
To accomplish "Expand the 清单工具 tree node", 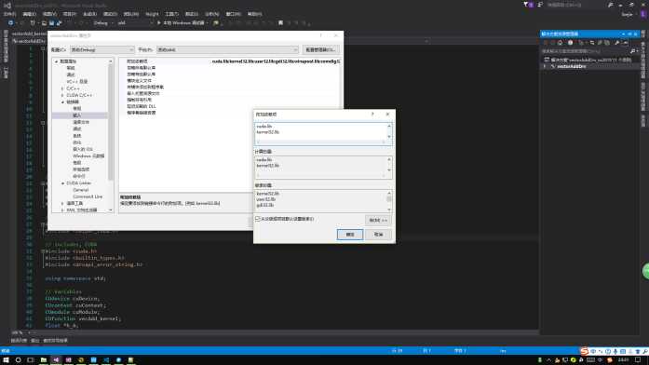I will point(62,203).
